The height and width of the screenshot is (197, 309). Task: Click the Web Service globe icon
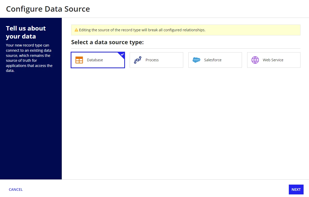coord(255,60)
